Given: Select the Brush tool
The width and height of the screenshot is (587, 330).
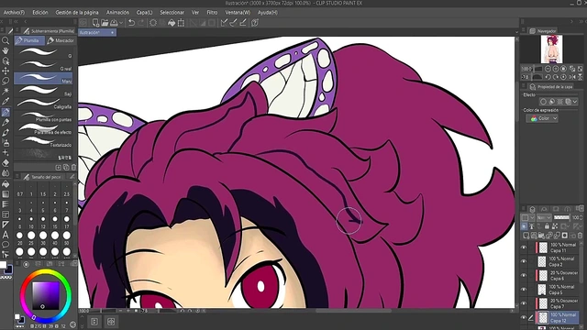Looking at the screenshot, I should click(x=6, y=132).
